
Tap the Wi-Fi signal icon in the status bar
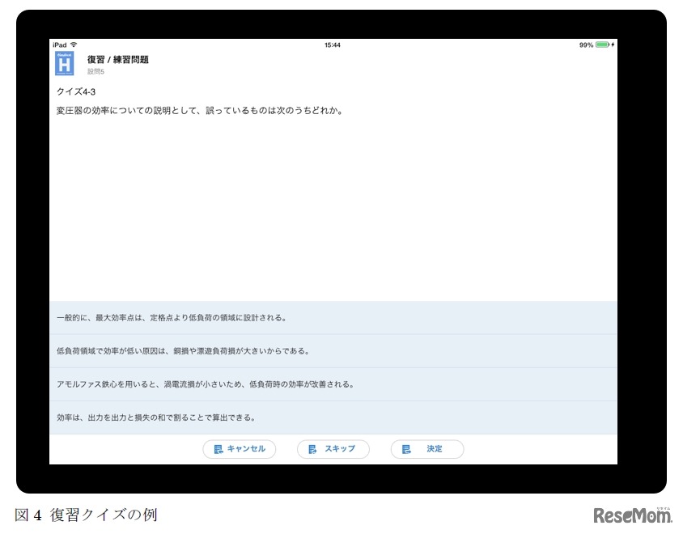click(x=73, y=45)
